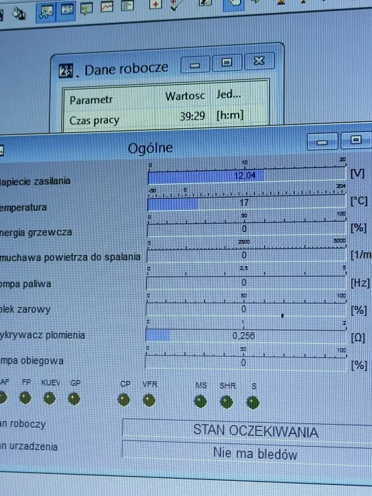Click the dmuchawa powietrza do spalania label
Image resolution: width=372 pixels, height=496 pixels.
70,257
